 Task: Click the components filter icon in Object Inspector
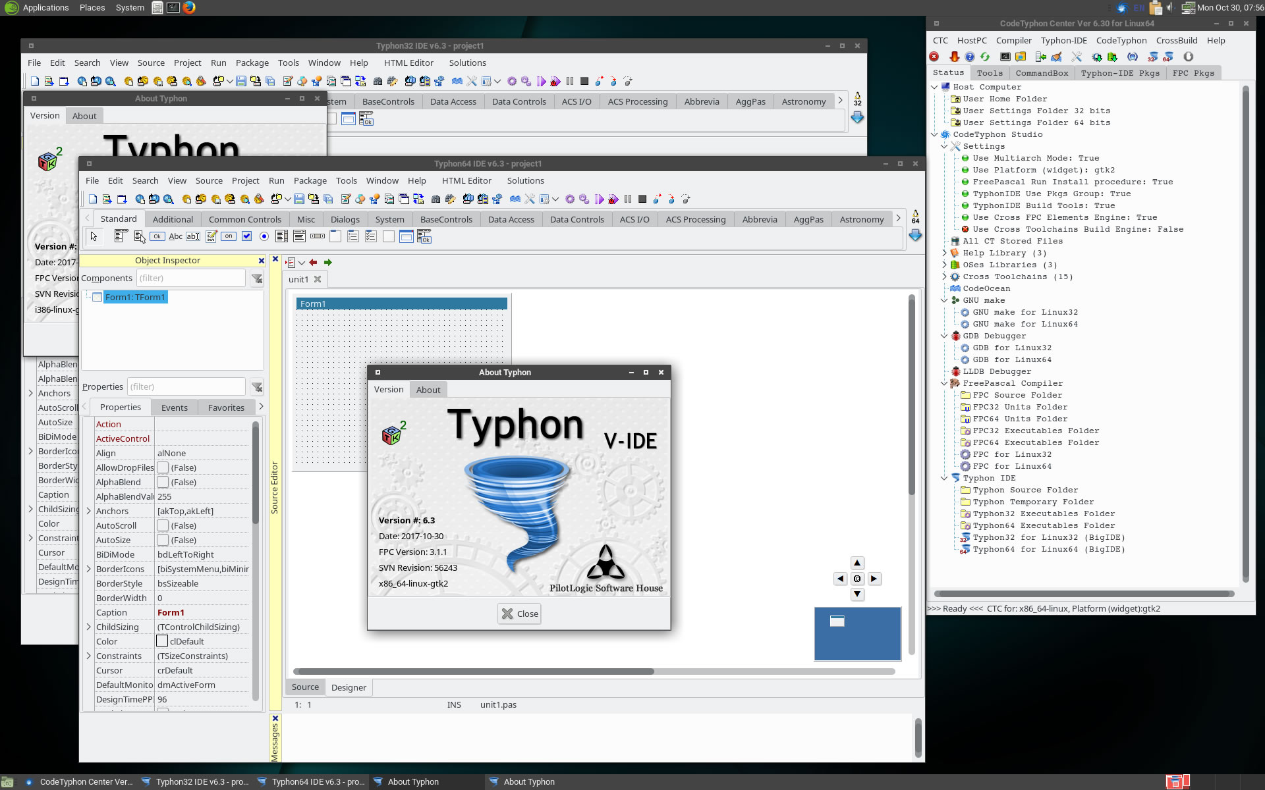point(257,278)
